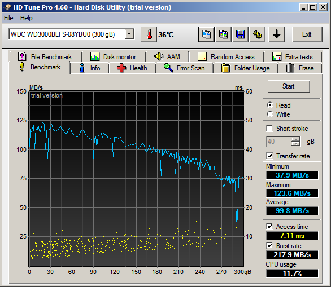Select the Write radio button
The image size is (331, 287).
pyautogui.click(x=270, y=114)
